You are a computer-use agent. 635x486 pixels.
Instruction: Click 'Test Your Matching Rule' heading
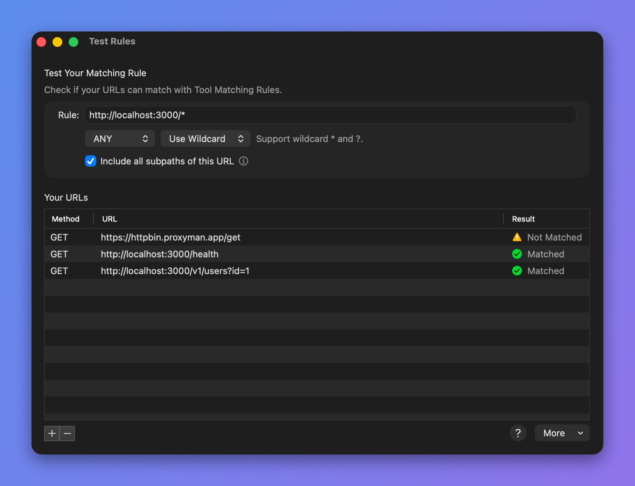pyautogui.click(x=95, y=73)
